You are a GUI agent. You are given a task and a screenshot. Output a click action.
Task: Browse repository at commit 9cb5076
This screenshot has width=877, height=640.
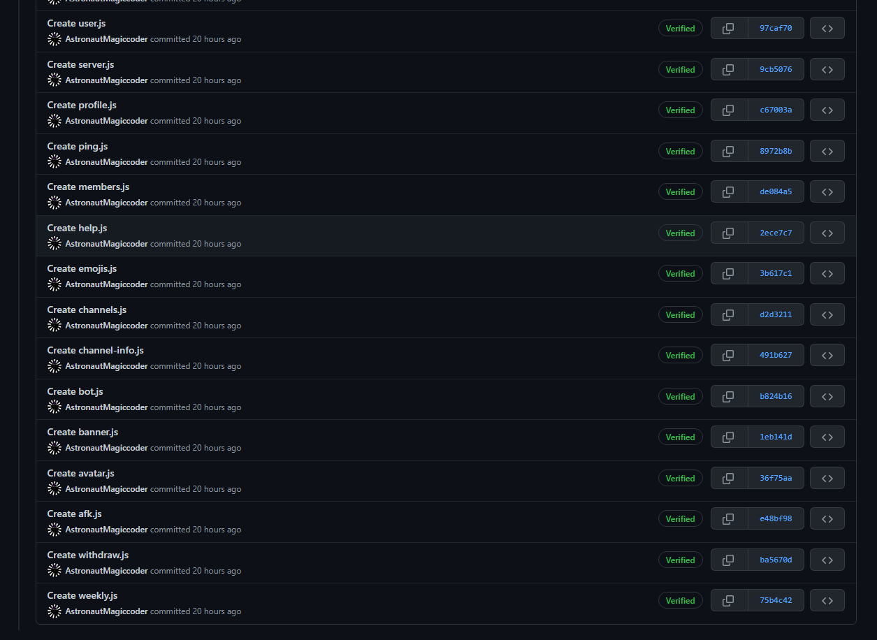827,69
